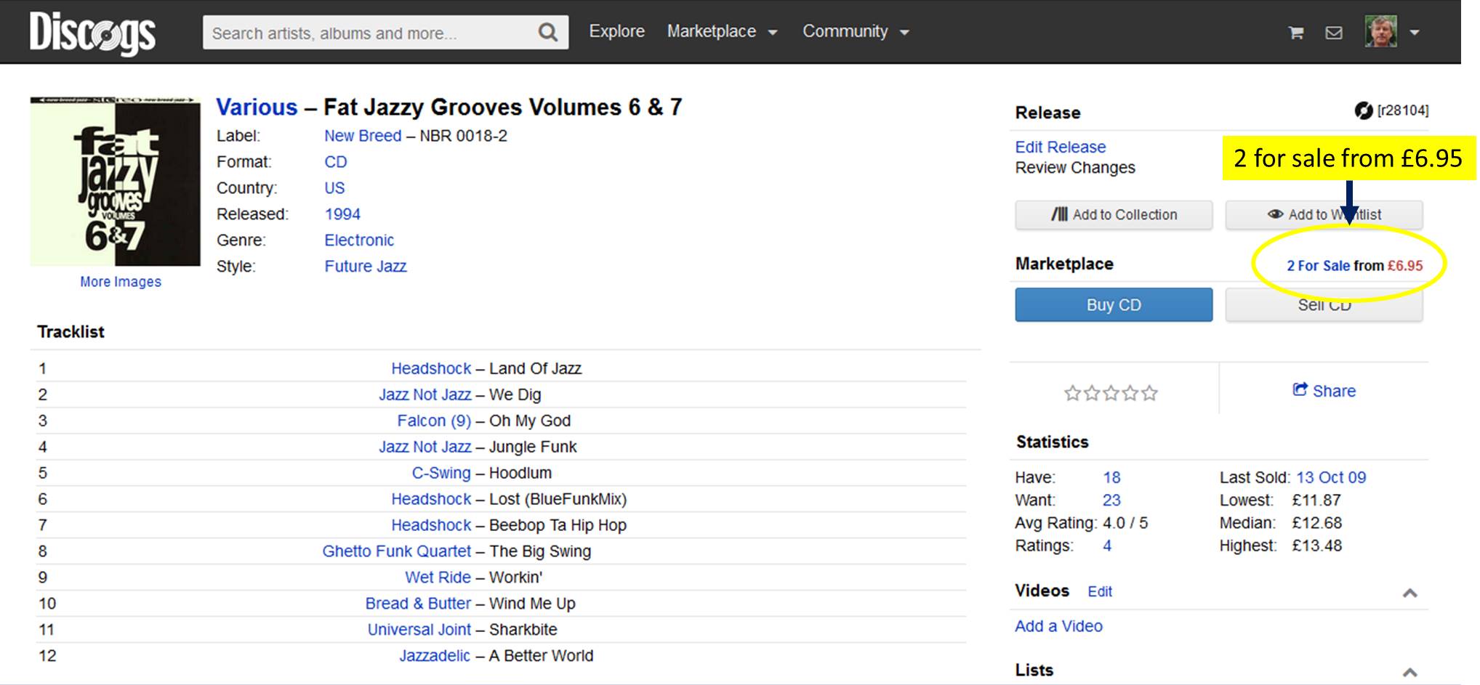Click the Share icon link
The height and width of the screenshot is (685, 1480).
pyautogui.click(x=1324, y=391)
